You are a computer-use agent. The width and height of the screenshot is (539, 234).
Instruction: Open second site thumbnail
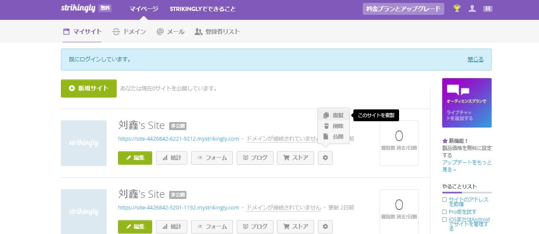[84, 212]
